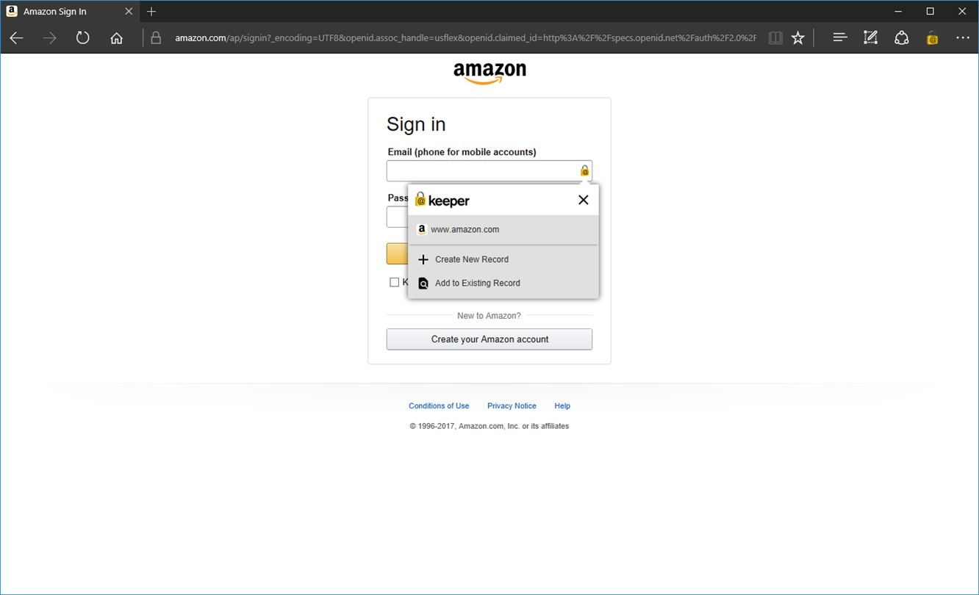The height and width of the screenshot is (595, 979).
Task: Maximize the browser window
Action: pos(930,12)
